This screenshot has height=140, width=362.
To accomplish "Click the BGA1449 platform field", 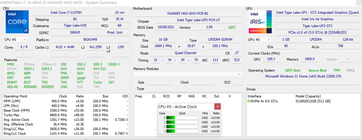I will [90, 40].
